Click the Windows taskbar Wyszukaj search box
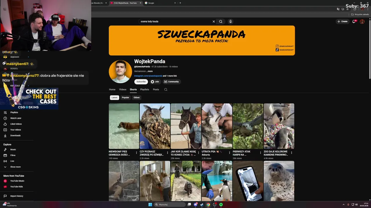Image resolution: width=371 pixels, height=208 pixels. (170, 205)
